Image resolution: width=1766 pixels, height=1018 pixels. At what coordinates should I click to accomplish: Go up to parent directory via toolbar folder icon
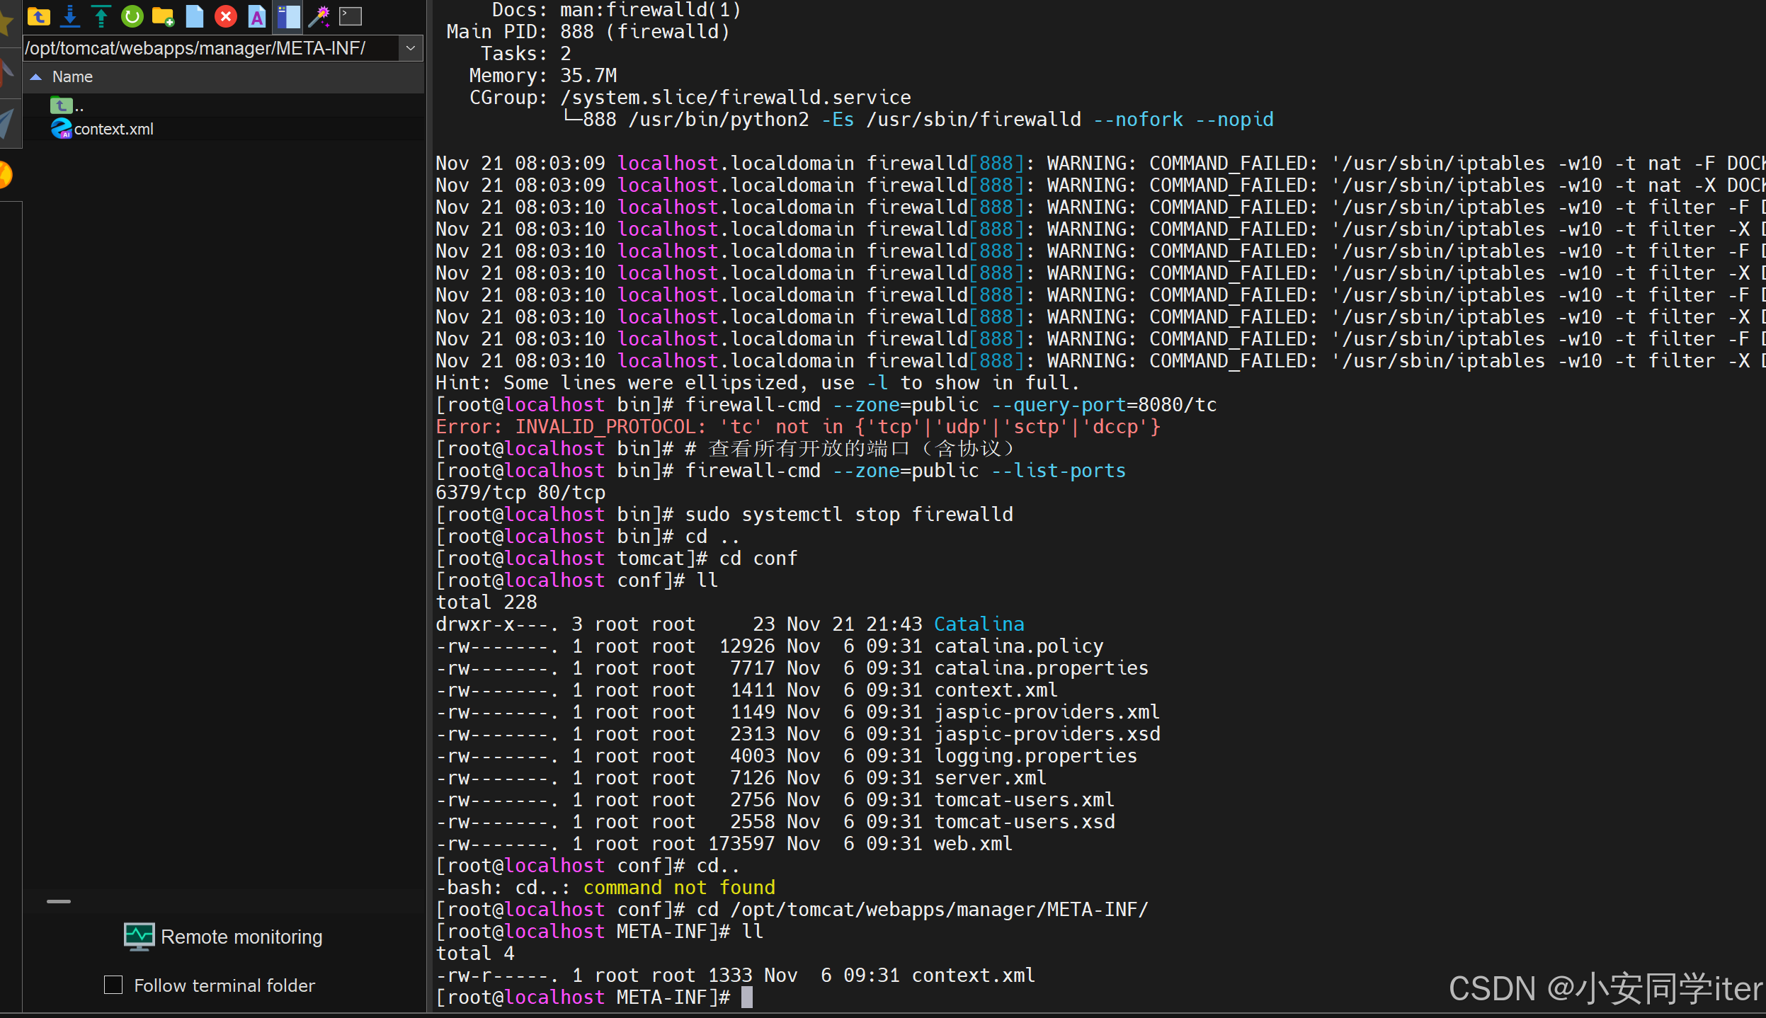38,16
